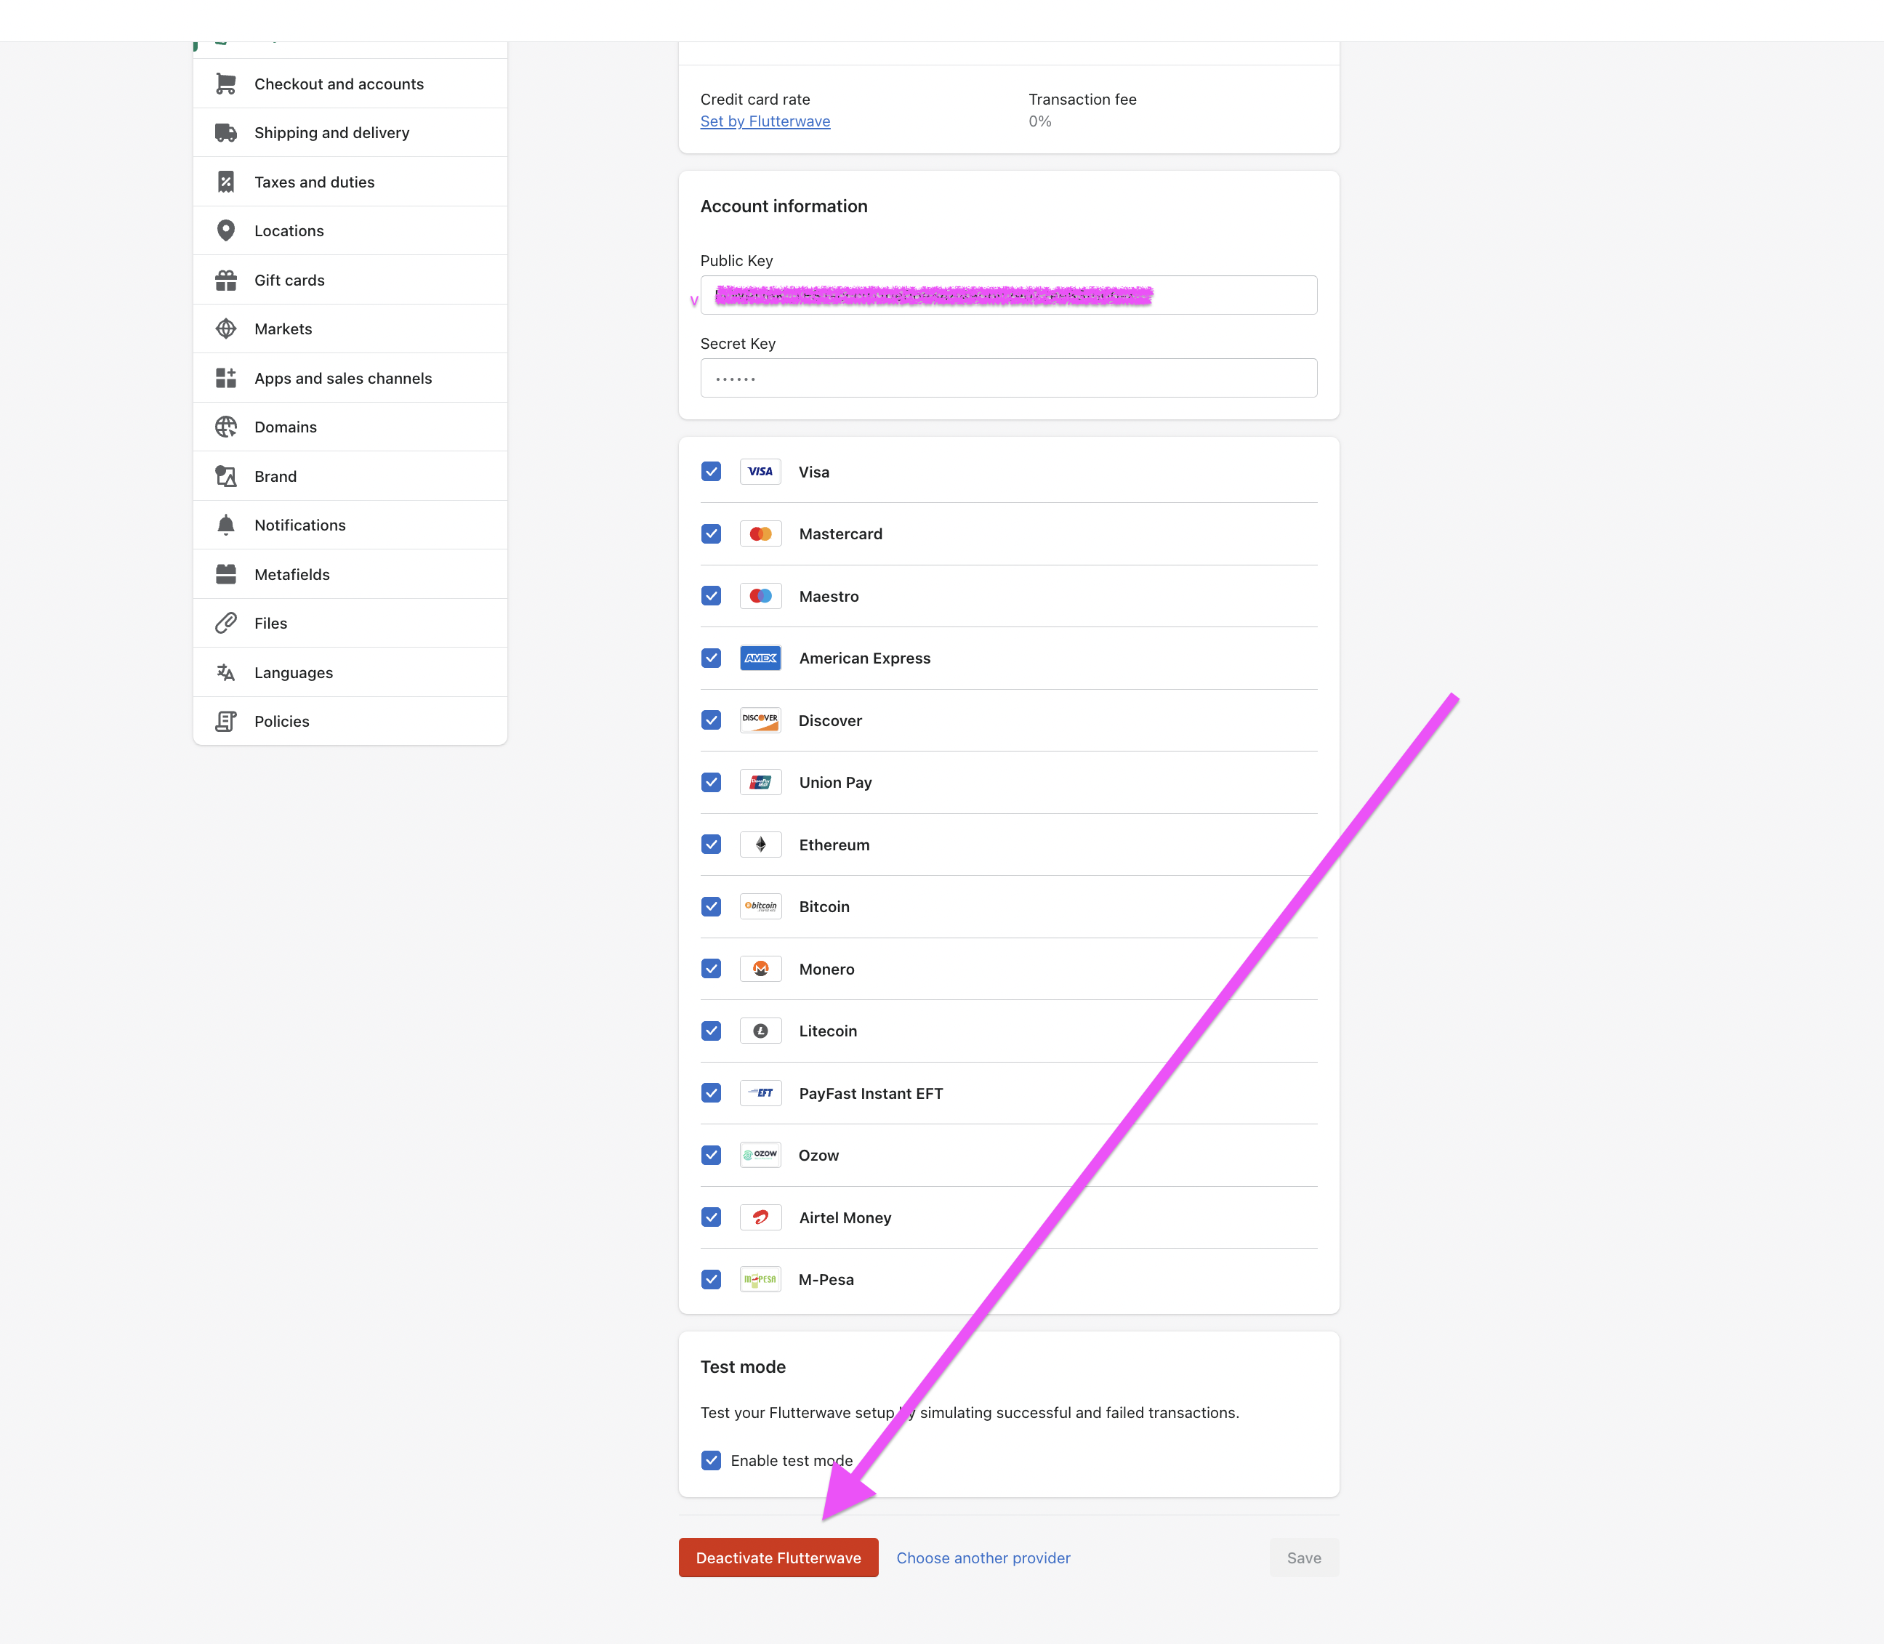Click the Markets globe icon
Viewport: 1884px width, 1644px height.
coord(225,329)
